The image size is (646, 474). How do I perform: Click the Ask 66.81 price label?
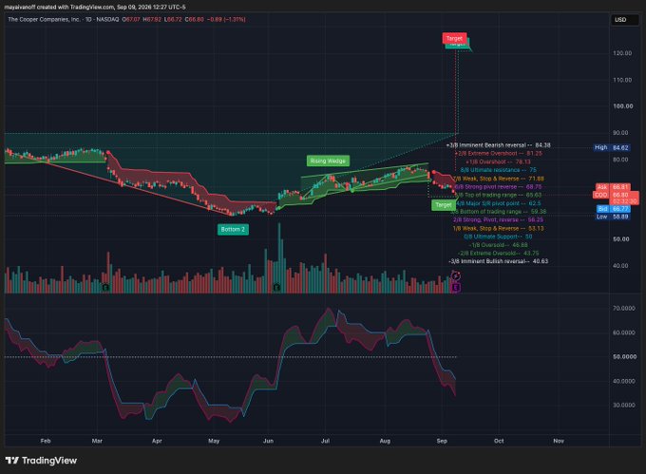[614, 187]
